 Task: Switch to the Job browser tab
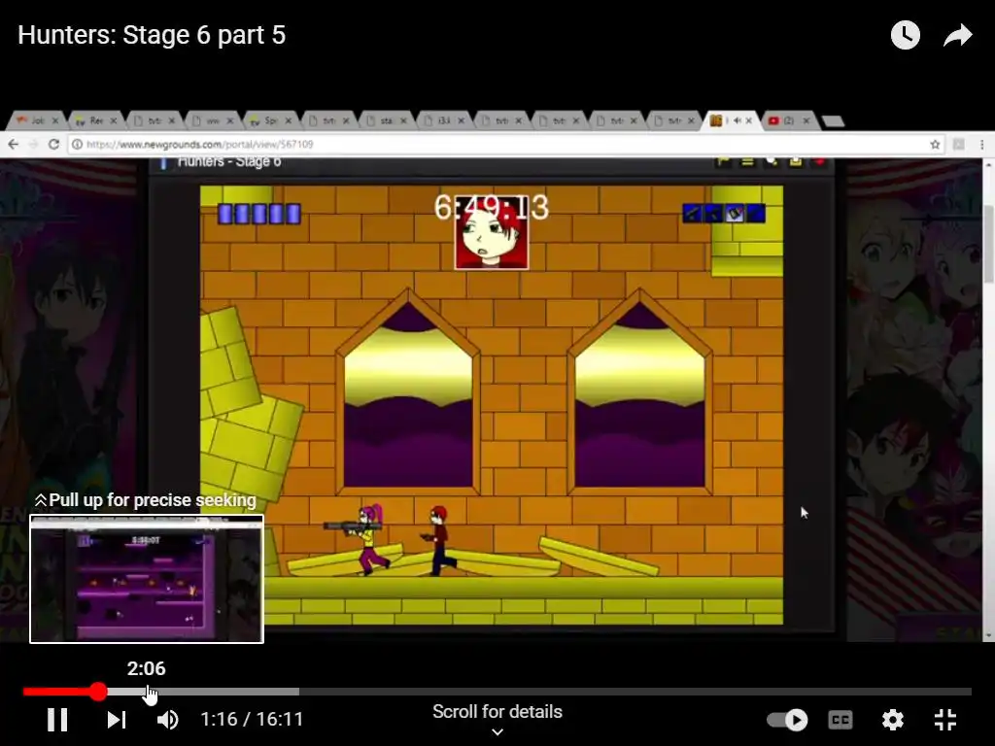coord(38,120)
